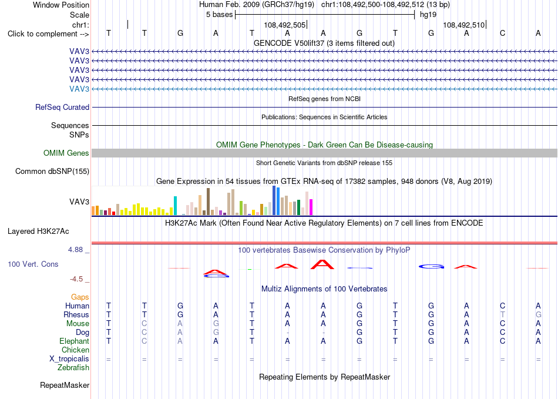The width and height of the screenshot is (558, 399).
Task: Click the Layered H3K27Ac track label
Action: (x=38, y=232)
